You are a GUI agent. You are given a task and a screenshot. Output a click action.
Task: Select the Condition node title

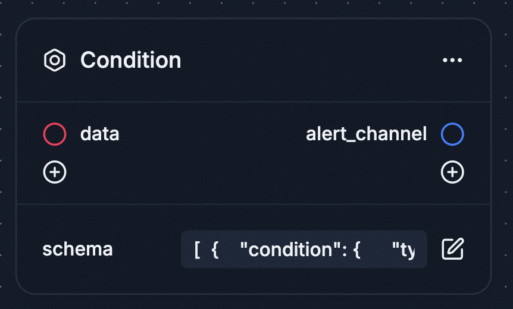coord(131,60)
